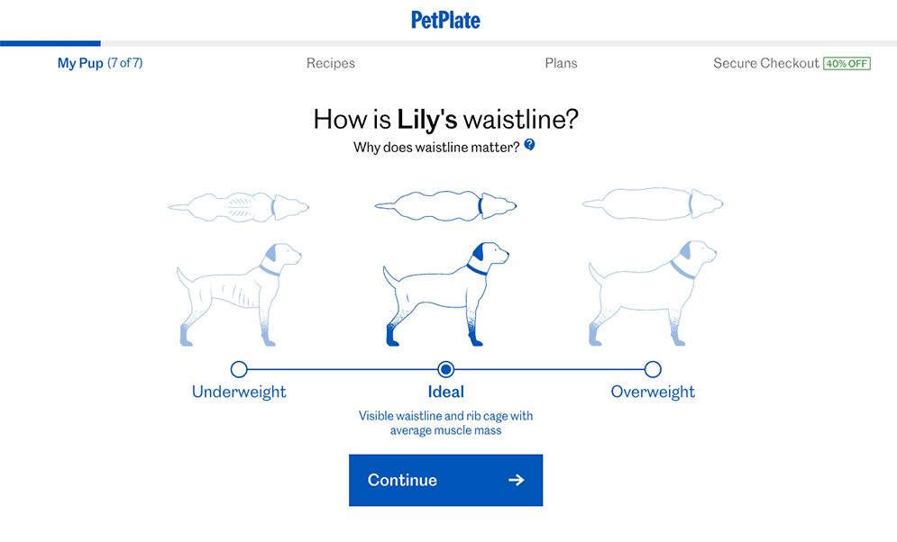The image size is (897, 542).
Task: Go to the My Pup step tab
Action: click(x=99, y=63)
